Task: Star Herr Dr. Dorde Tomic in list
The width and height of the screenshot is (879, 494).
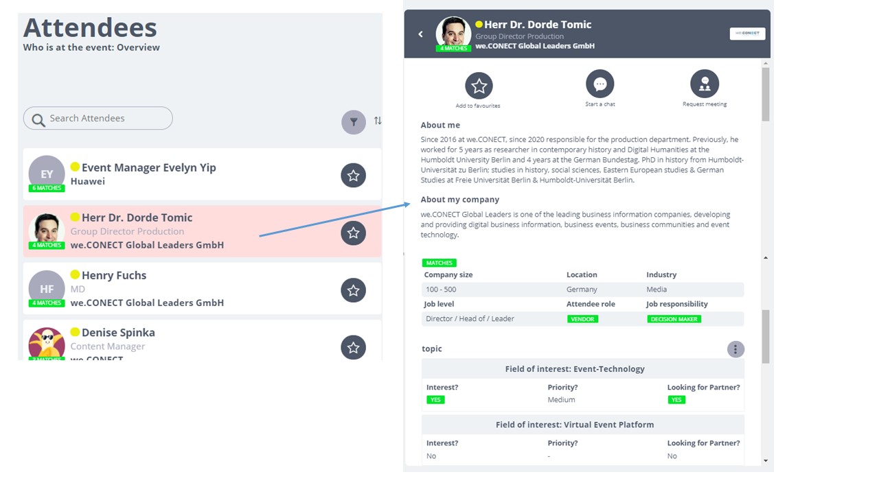Action: pos(353,233)
